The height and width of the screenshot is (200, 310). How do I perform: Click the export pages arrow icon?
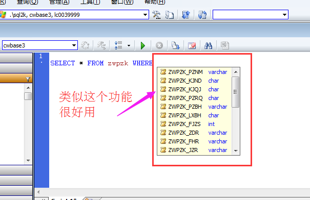175,45
